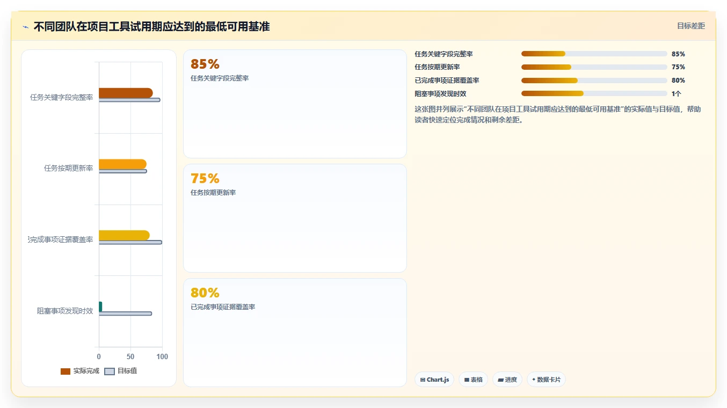Click the orange actual bar for 任务按期更新率
727x408 pixels.
coord(122,164)
